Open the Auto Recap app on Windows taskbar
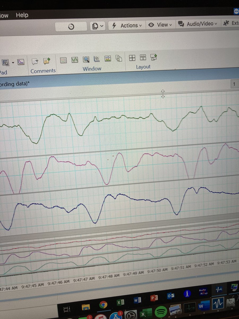The height and width of the screenshot is (319, 239). [x=203, y=292]
